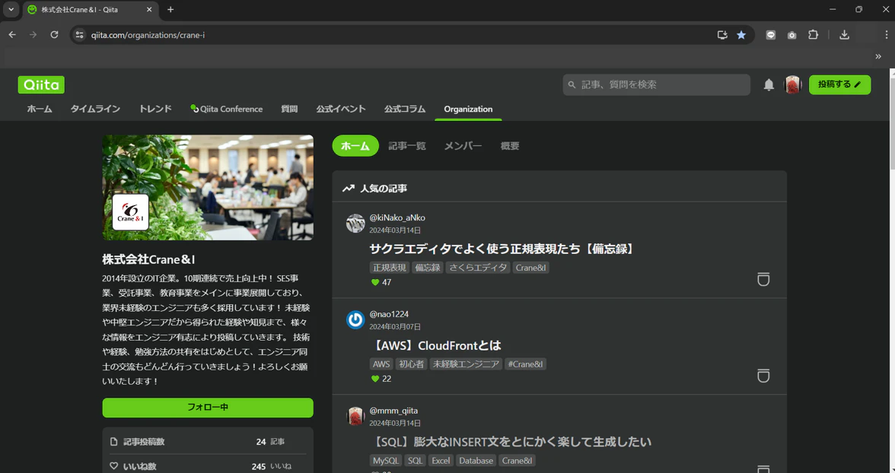Click the さくらエディタ tag
895x473 pixels.
point(478,268)
